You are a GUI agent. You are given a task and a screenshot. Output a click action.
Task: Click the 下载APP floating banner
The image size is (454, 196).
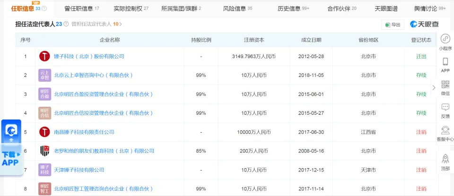[x=11, y=147]
